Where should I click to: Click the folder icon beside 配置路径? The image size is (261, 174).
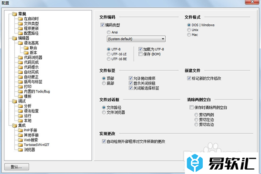click(x=20, y=33)
